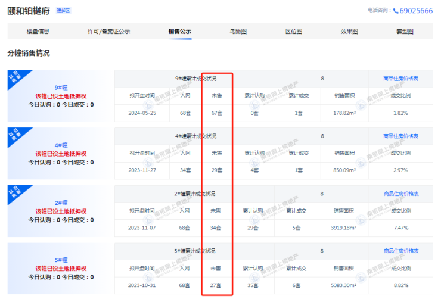
Task: Click the date 2024-05-25
Action: coord(142,113)
